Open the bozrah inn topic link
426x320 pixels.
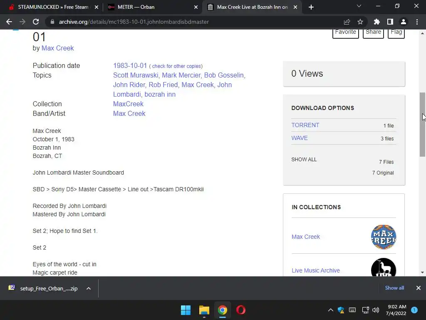pos(160,95)
